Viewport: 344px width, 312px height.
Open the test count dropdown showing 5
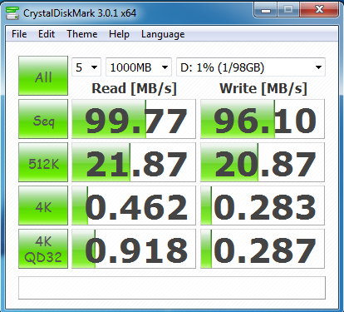pos(86,67)
